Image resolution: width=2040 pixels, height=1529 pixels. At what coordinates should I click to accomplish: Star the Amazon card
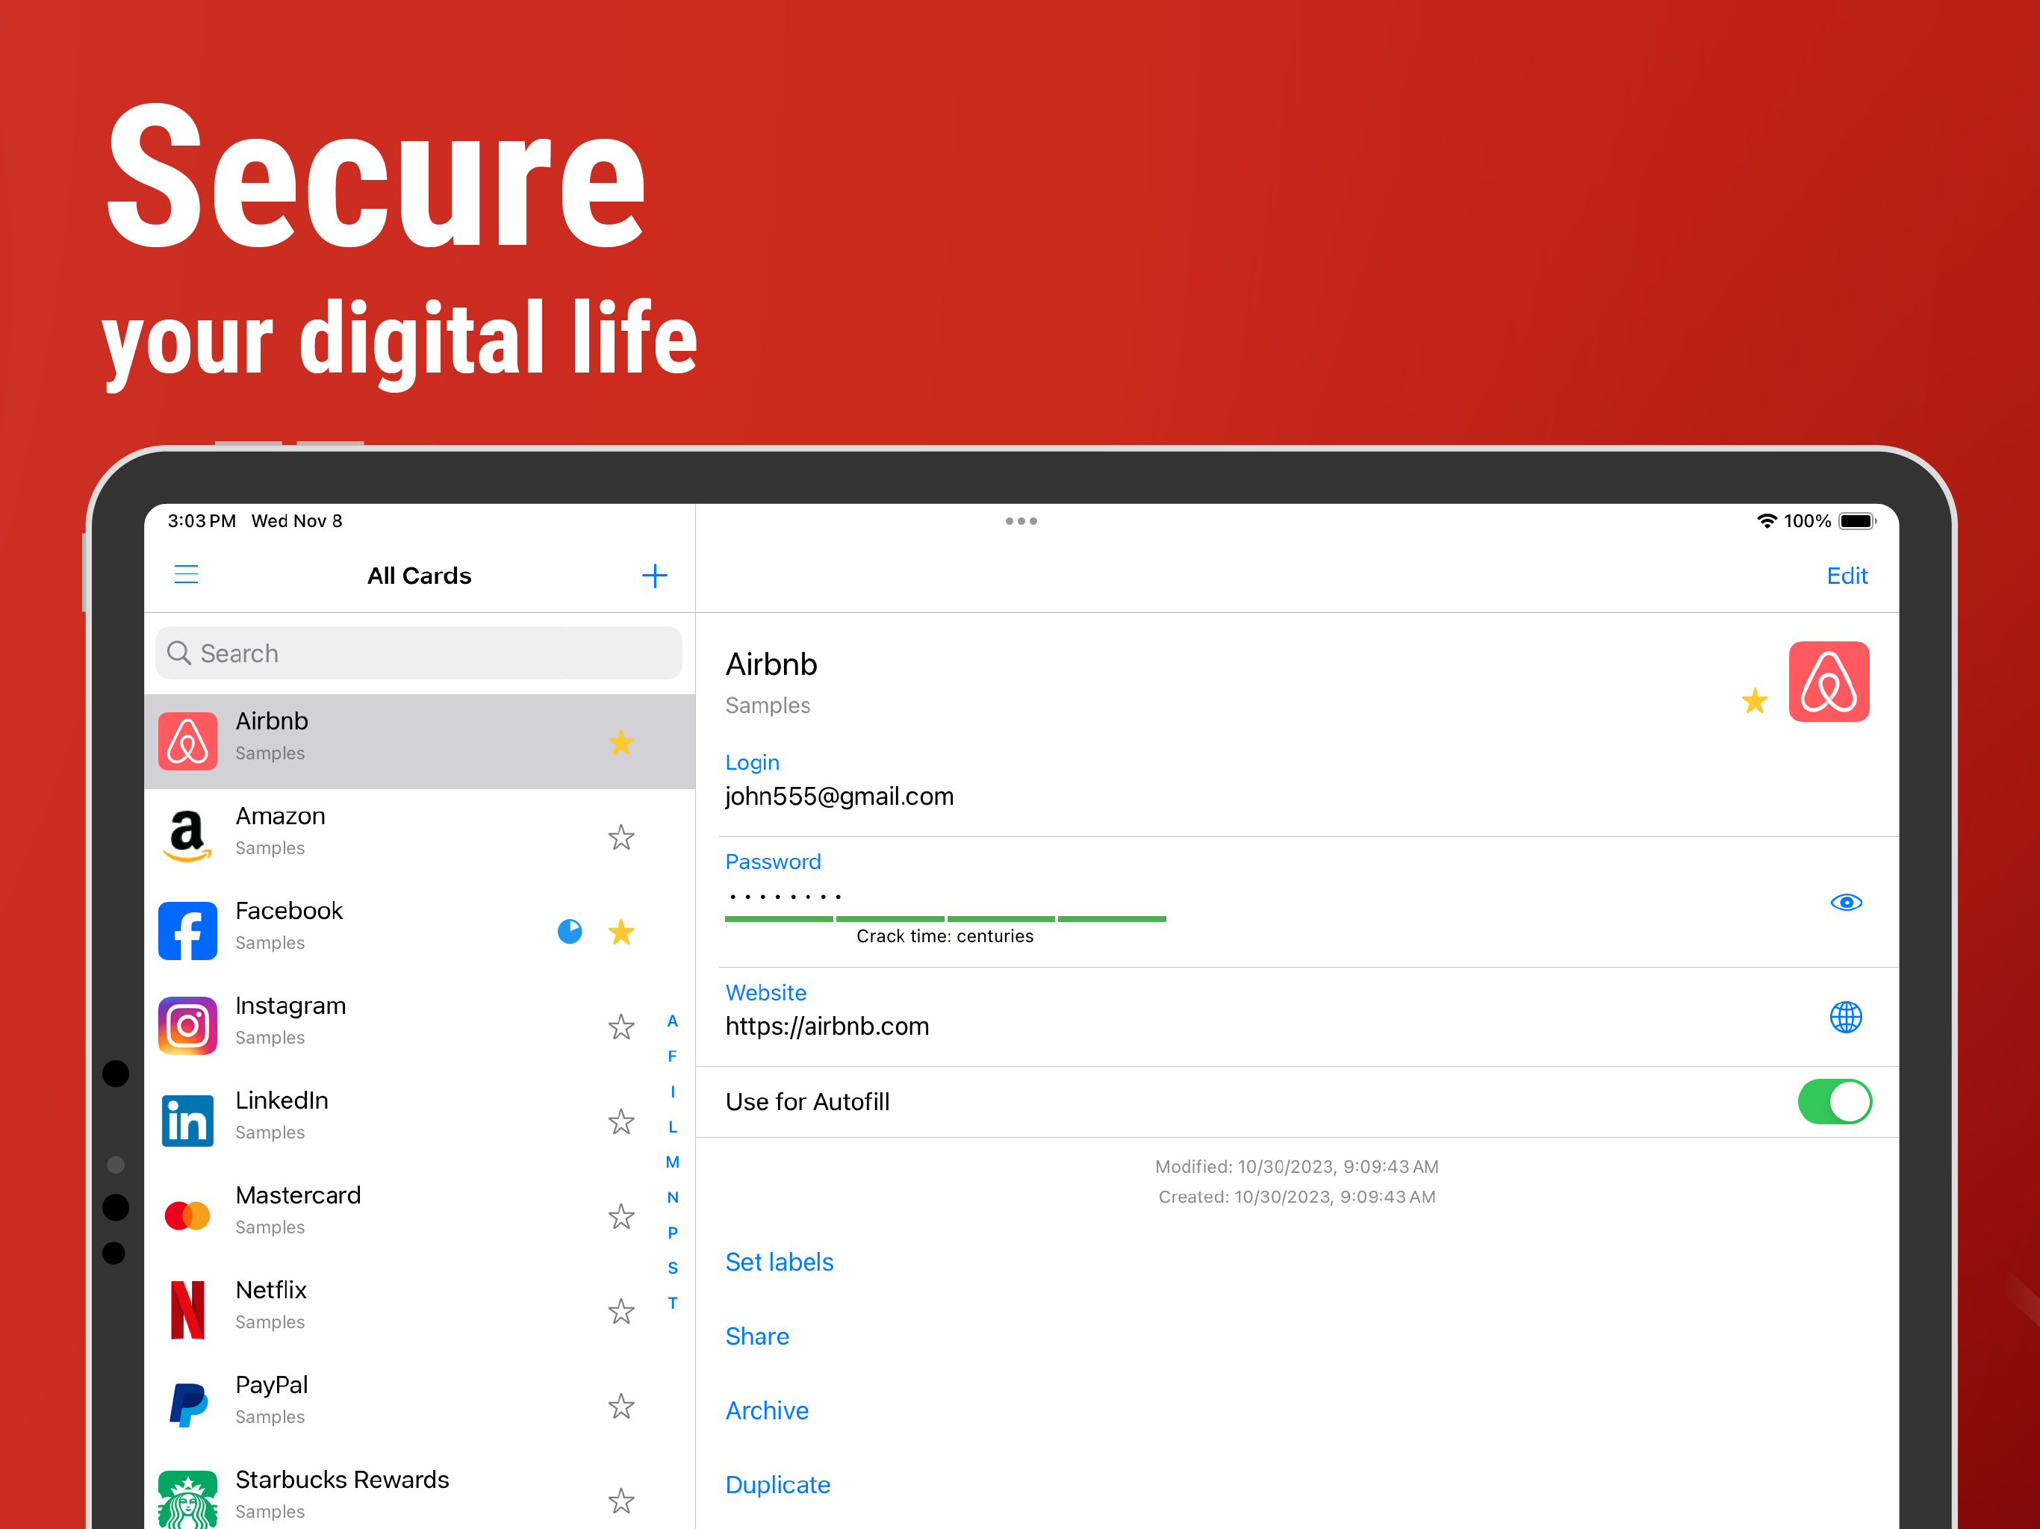pos(621,836)
